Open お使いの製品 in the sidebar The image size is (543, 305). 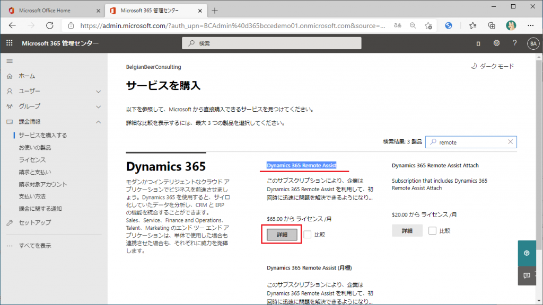click(x=35, y=148)
